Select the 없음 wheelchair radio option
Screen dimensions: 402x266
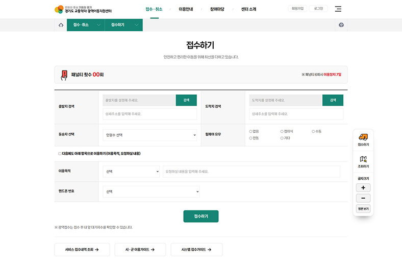pos(251,131)
